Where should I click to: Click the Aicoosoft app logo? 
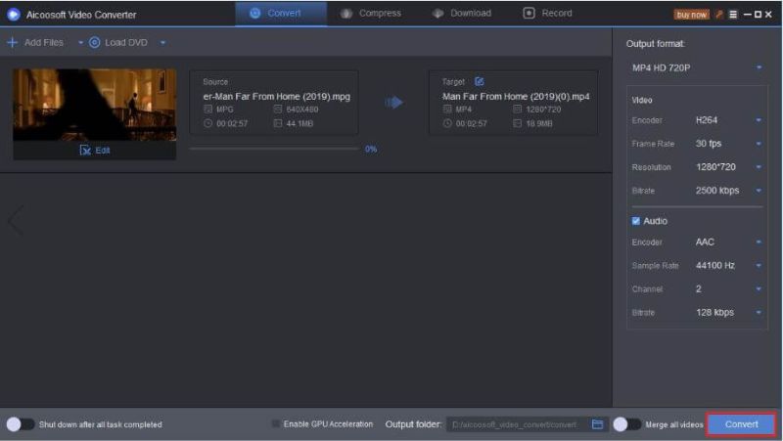(14, 15)
